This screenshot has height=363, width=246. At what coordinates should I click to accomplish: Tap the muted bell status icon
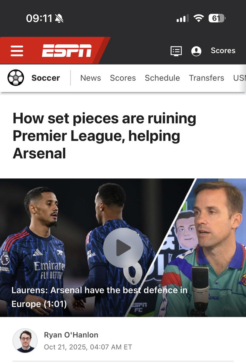click(59, 18)
